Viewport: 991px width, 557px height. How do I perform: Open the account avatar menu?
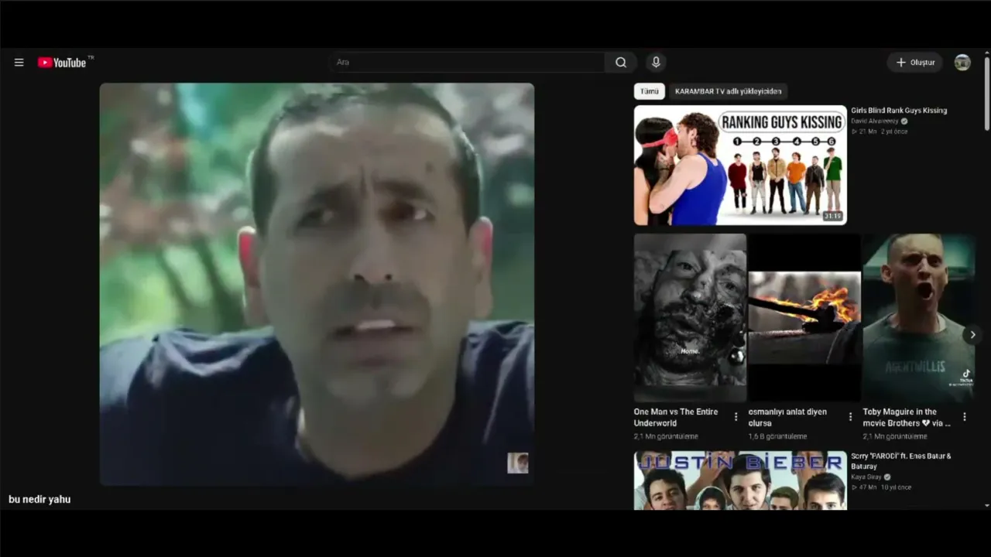tap(962, 63)
